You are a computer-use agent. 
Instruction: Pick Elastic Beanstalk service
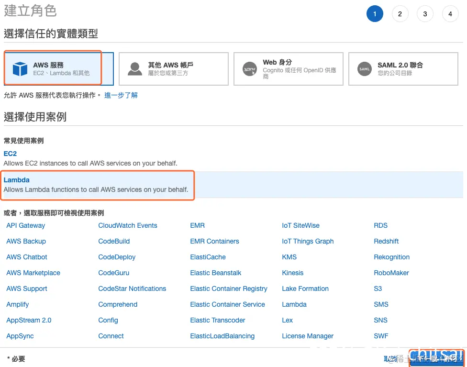(x=216, y=273)
